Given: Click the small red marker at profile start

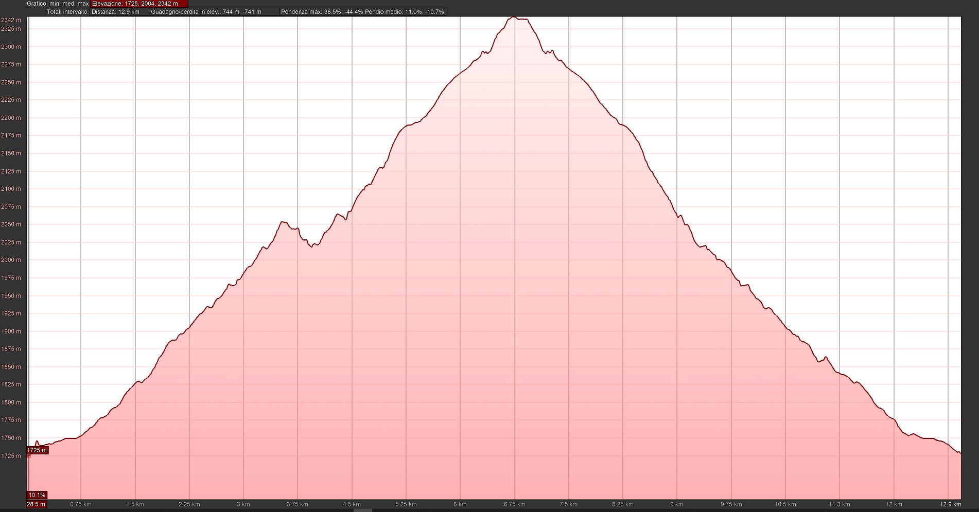Looking at the screenshot, I should (x=28, y=456).
